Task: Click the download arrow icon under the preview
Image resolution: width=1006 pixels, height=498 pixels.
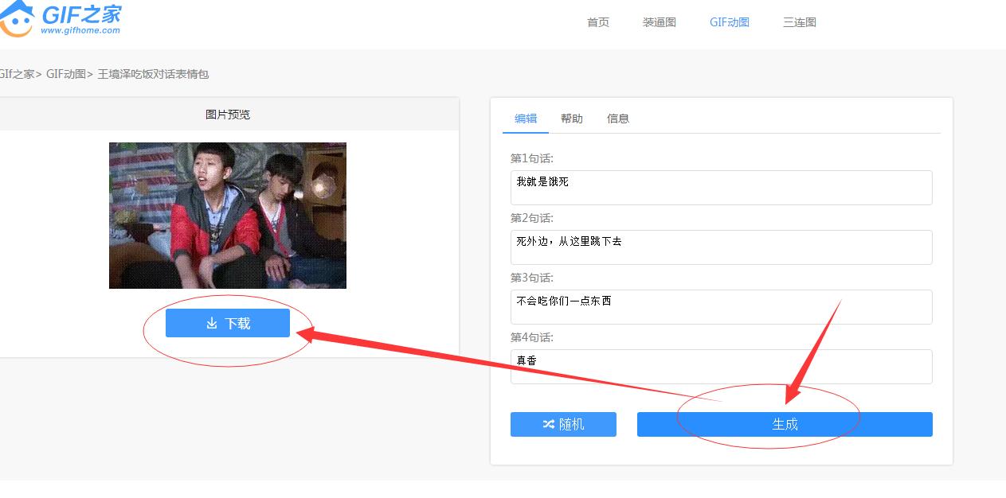Action: 212,324
